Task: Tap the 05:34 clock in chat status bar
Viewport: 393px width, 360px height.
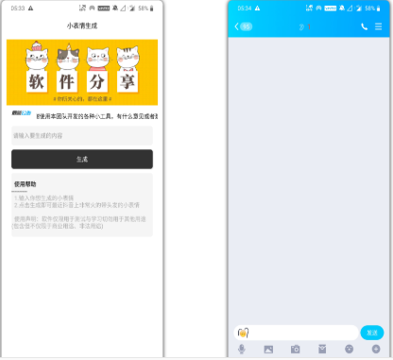Action: click(x=245, y=9)
